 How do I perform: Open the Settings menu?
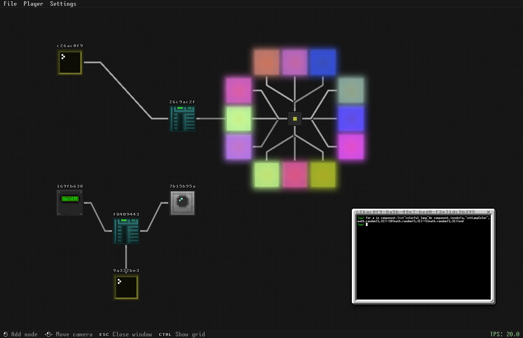(x=63, y=4)
